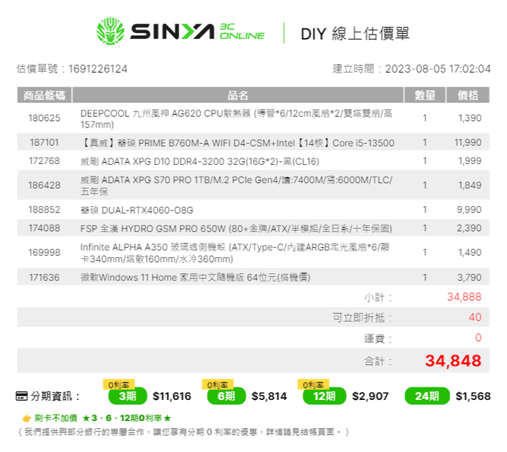
Task: Click the price 1,490
Action: coord(470,253)
